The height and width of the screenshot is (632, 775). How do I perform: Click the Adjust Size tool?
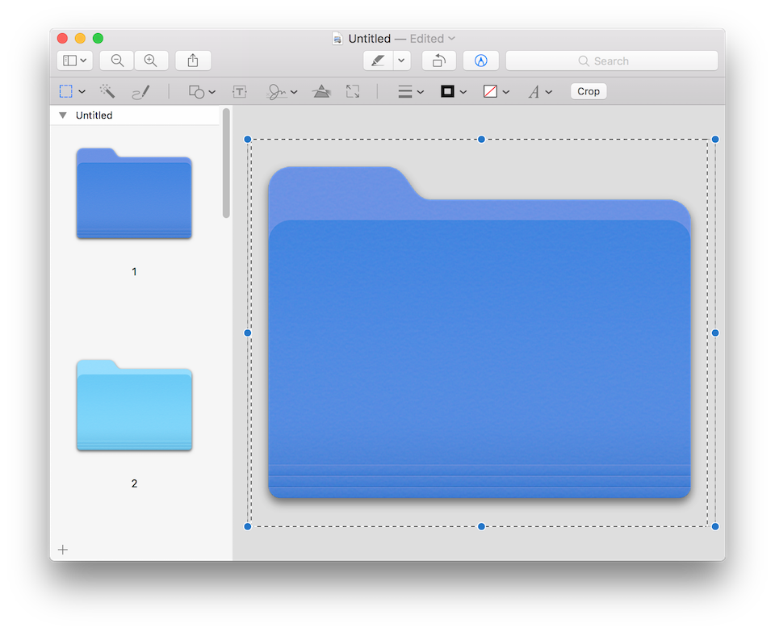point(353,91)
